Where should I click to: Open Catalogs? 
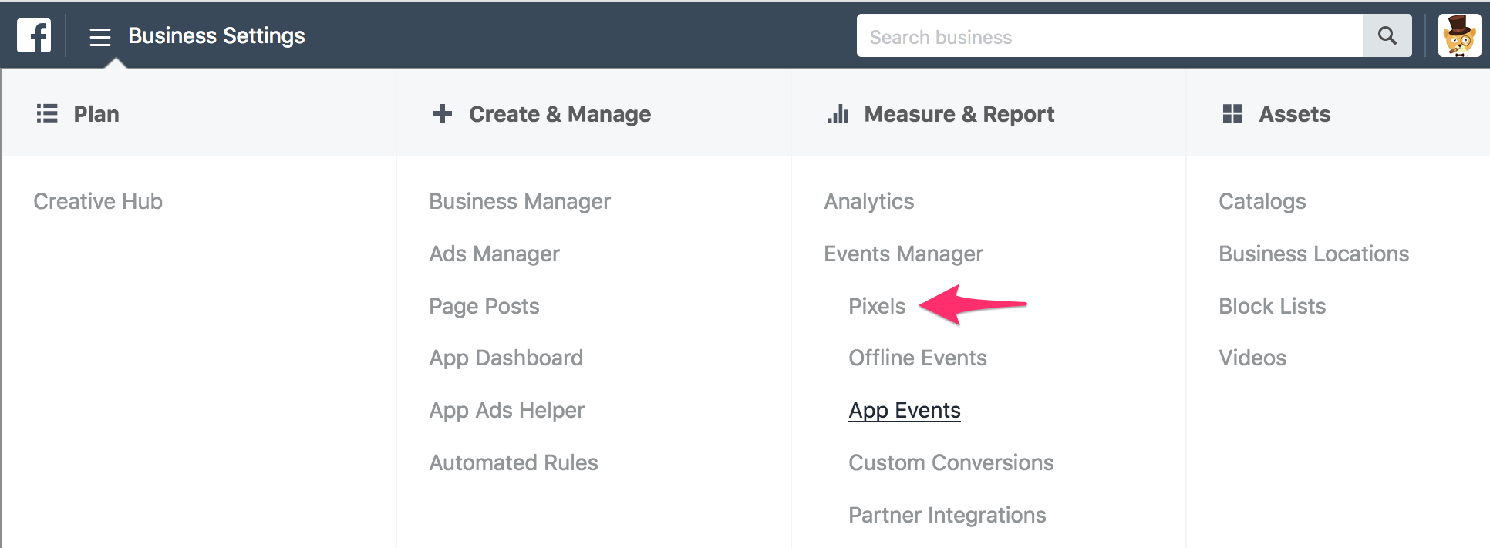point(1262,201)
